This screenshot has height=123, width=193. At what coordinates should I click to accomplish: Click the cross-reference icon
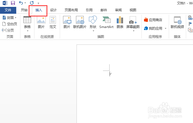click(190, 30)
